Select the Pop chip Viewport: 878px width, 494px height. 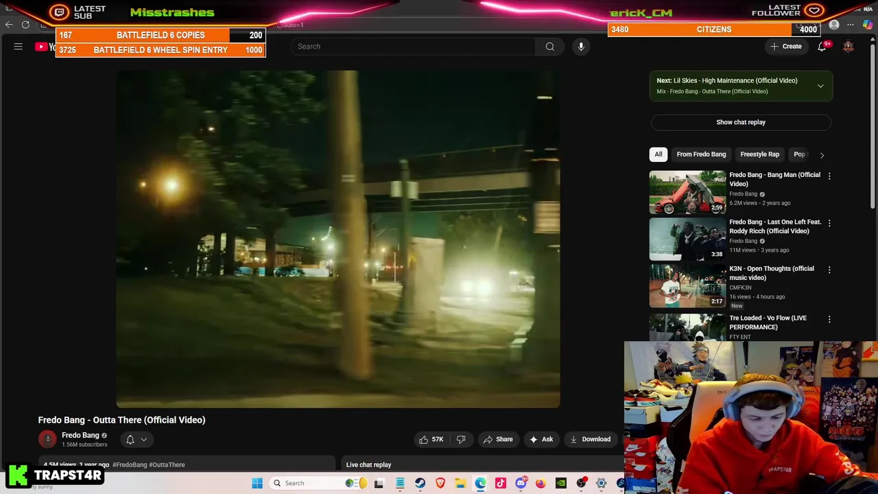point(799,154)
